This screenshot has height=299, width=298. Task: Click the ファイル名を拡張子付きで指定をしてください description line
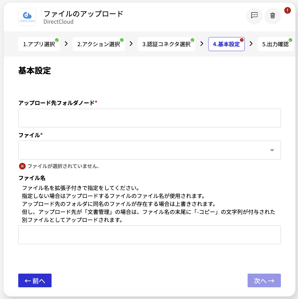click(x=81, y=188)
